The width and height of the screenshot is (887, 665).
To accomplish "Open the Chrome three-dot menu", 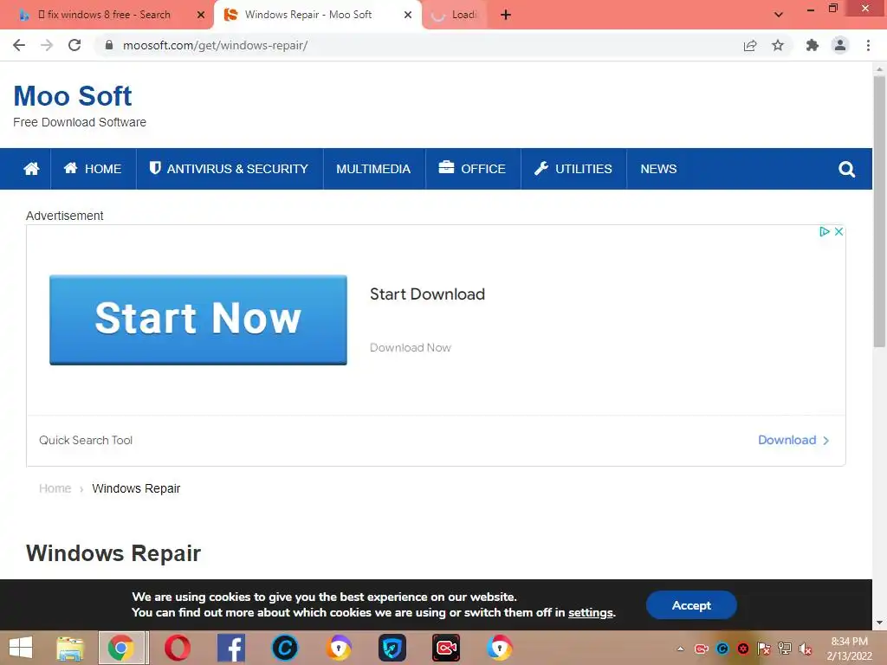I will (868, 45).
